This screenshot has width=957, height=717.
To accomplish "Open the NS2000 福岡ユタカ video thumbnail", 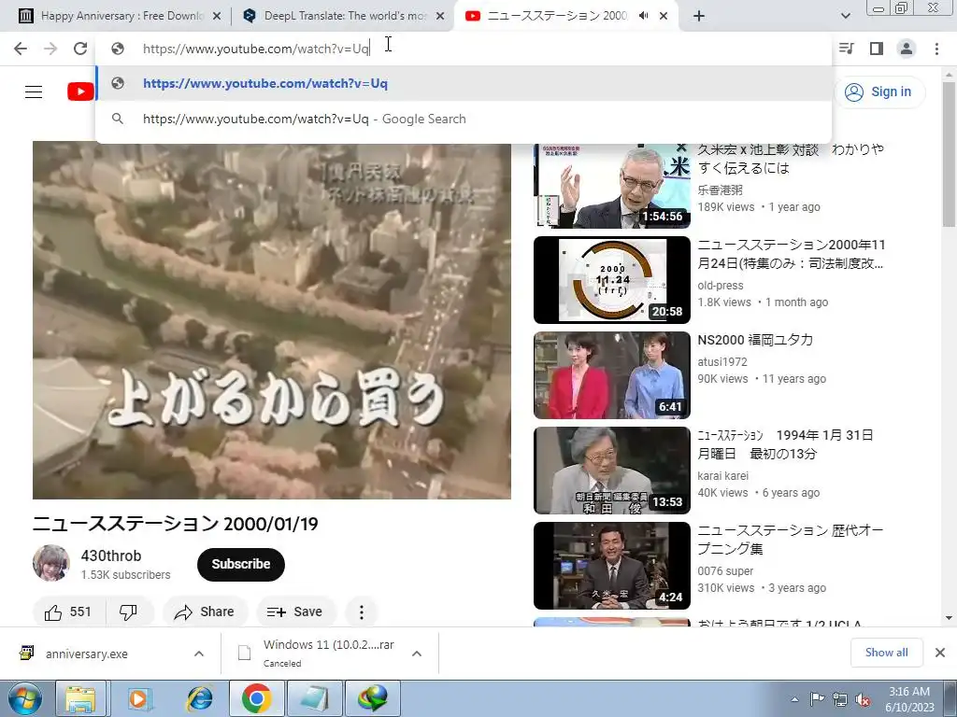I will coord(611,375).
